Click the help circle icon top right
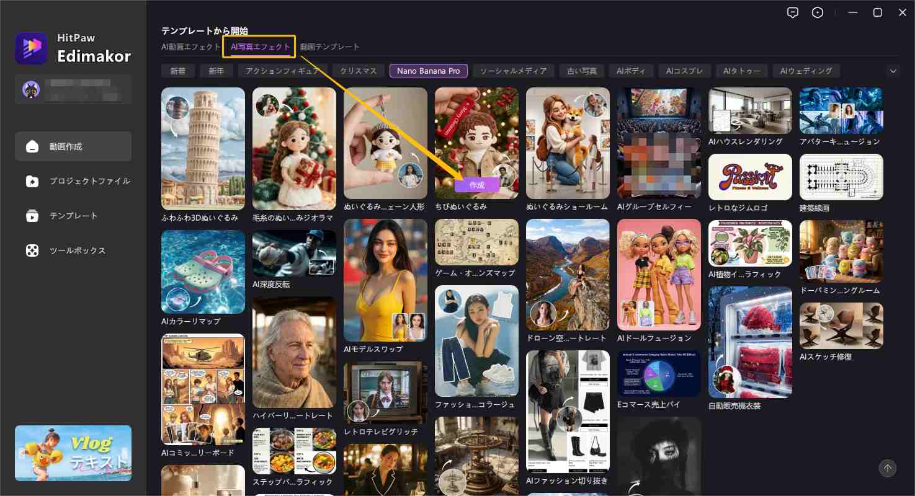The image size is (915, 496). [x=818, y=12]
